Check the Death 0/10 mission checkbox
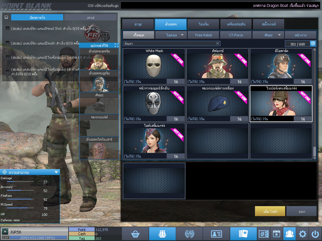This screenshot has width=322, height=241. 8,43
